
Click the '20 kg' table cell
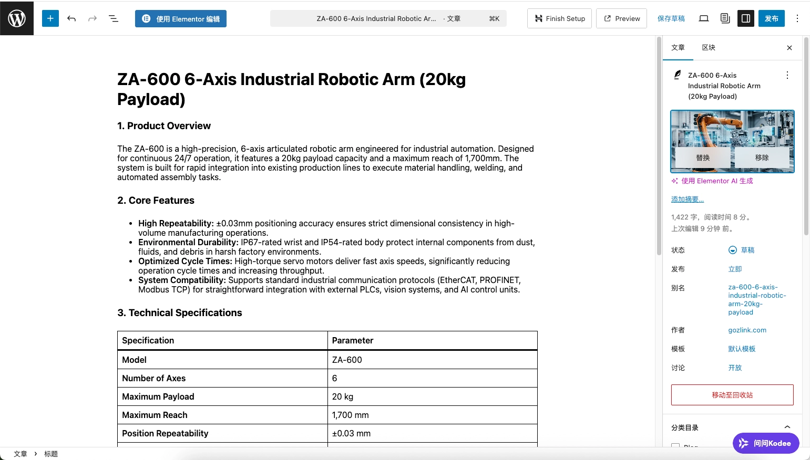[x=432, y=396]
